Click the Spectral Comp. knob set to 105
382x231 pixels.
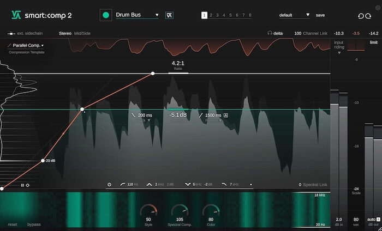(180, 211)
